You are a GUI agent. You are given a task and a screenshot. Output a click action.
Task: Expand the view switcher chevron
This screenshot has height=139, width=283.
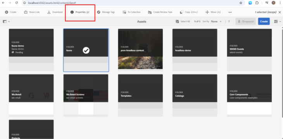tap(280, 22)
